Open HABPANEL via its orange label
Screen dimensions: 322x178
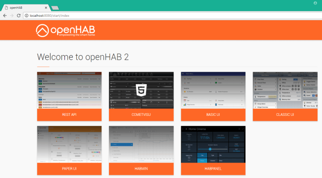(213, 169)
